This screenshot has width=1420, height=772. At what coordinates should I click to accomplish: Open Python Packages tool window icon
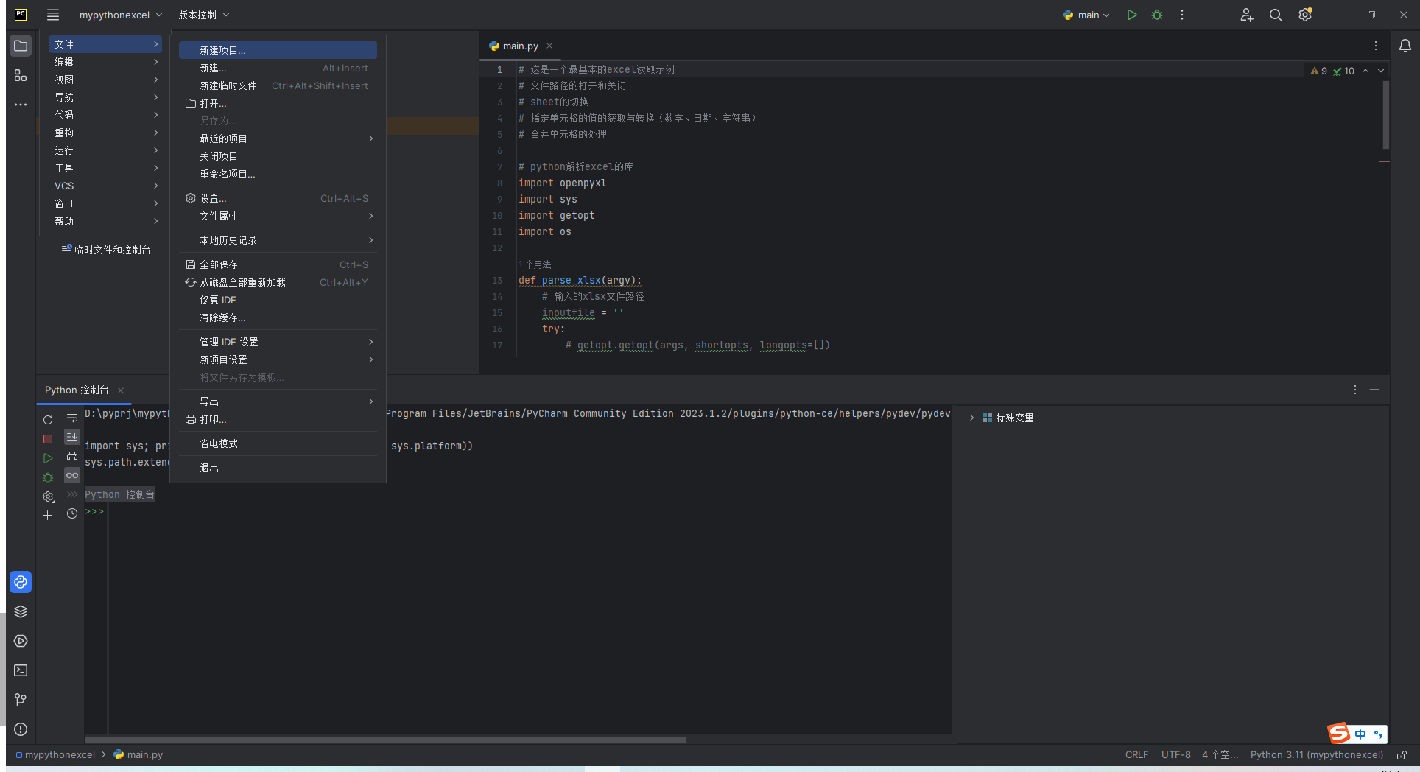(21, 611)
